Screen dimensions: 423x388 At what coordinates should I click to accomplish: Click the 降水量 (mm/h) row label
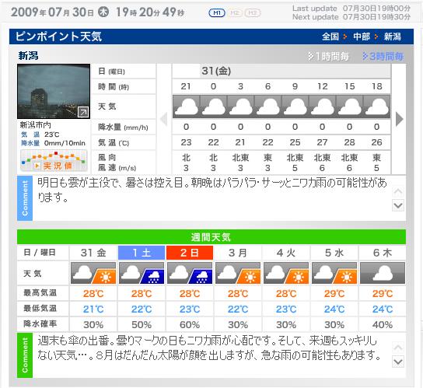click(123, 127)
